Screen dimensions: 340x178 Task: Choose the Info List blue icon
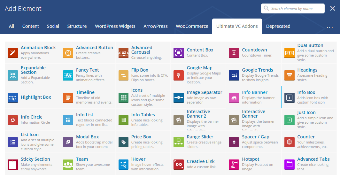coord(68,120)
